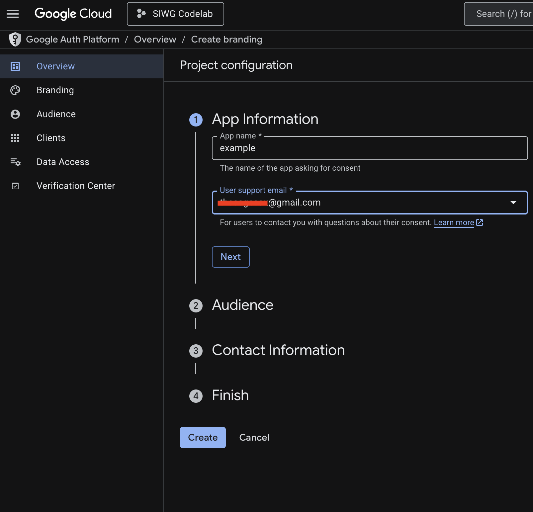Click the Create button
This screenshot has height=512, width=533.
203,437
